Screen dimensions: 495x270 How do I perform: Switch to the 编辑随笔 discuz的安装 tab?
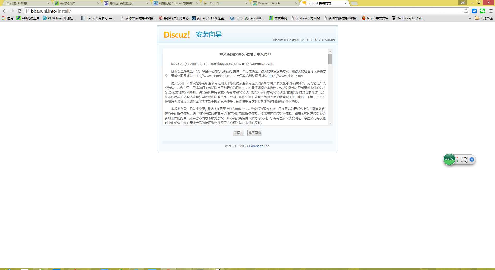pos(175,3)
